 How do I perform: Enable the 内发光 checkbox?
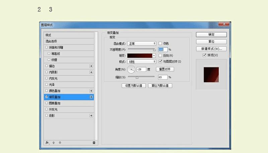(47, 78)
